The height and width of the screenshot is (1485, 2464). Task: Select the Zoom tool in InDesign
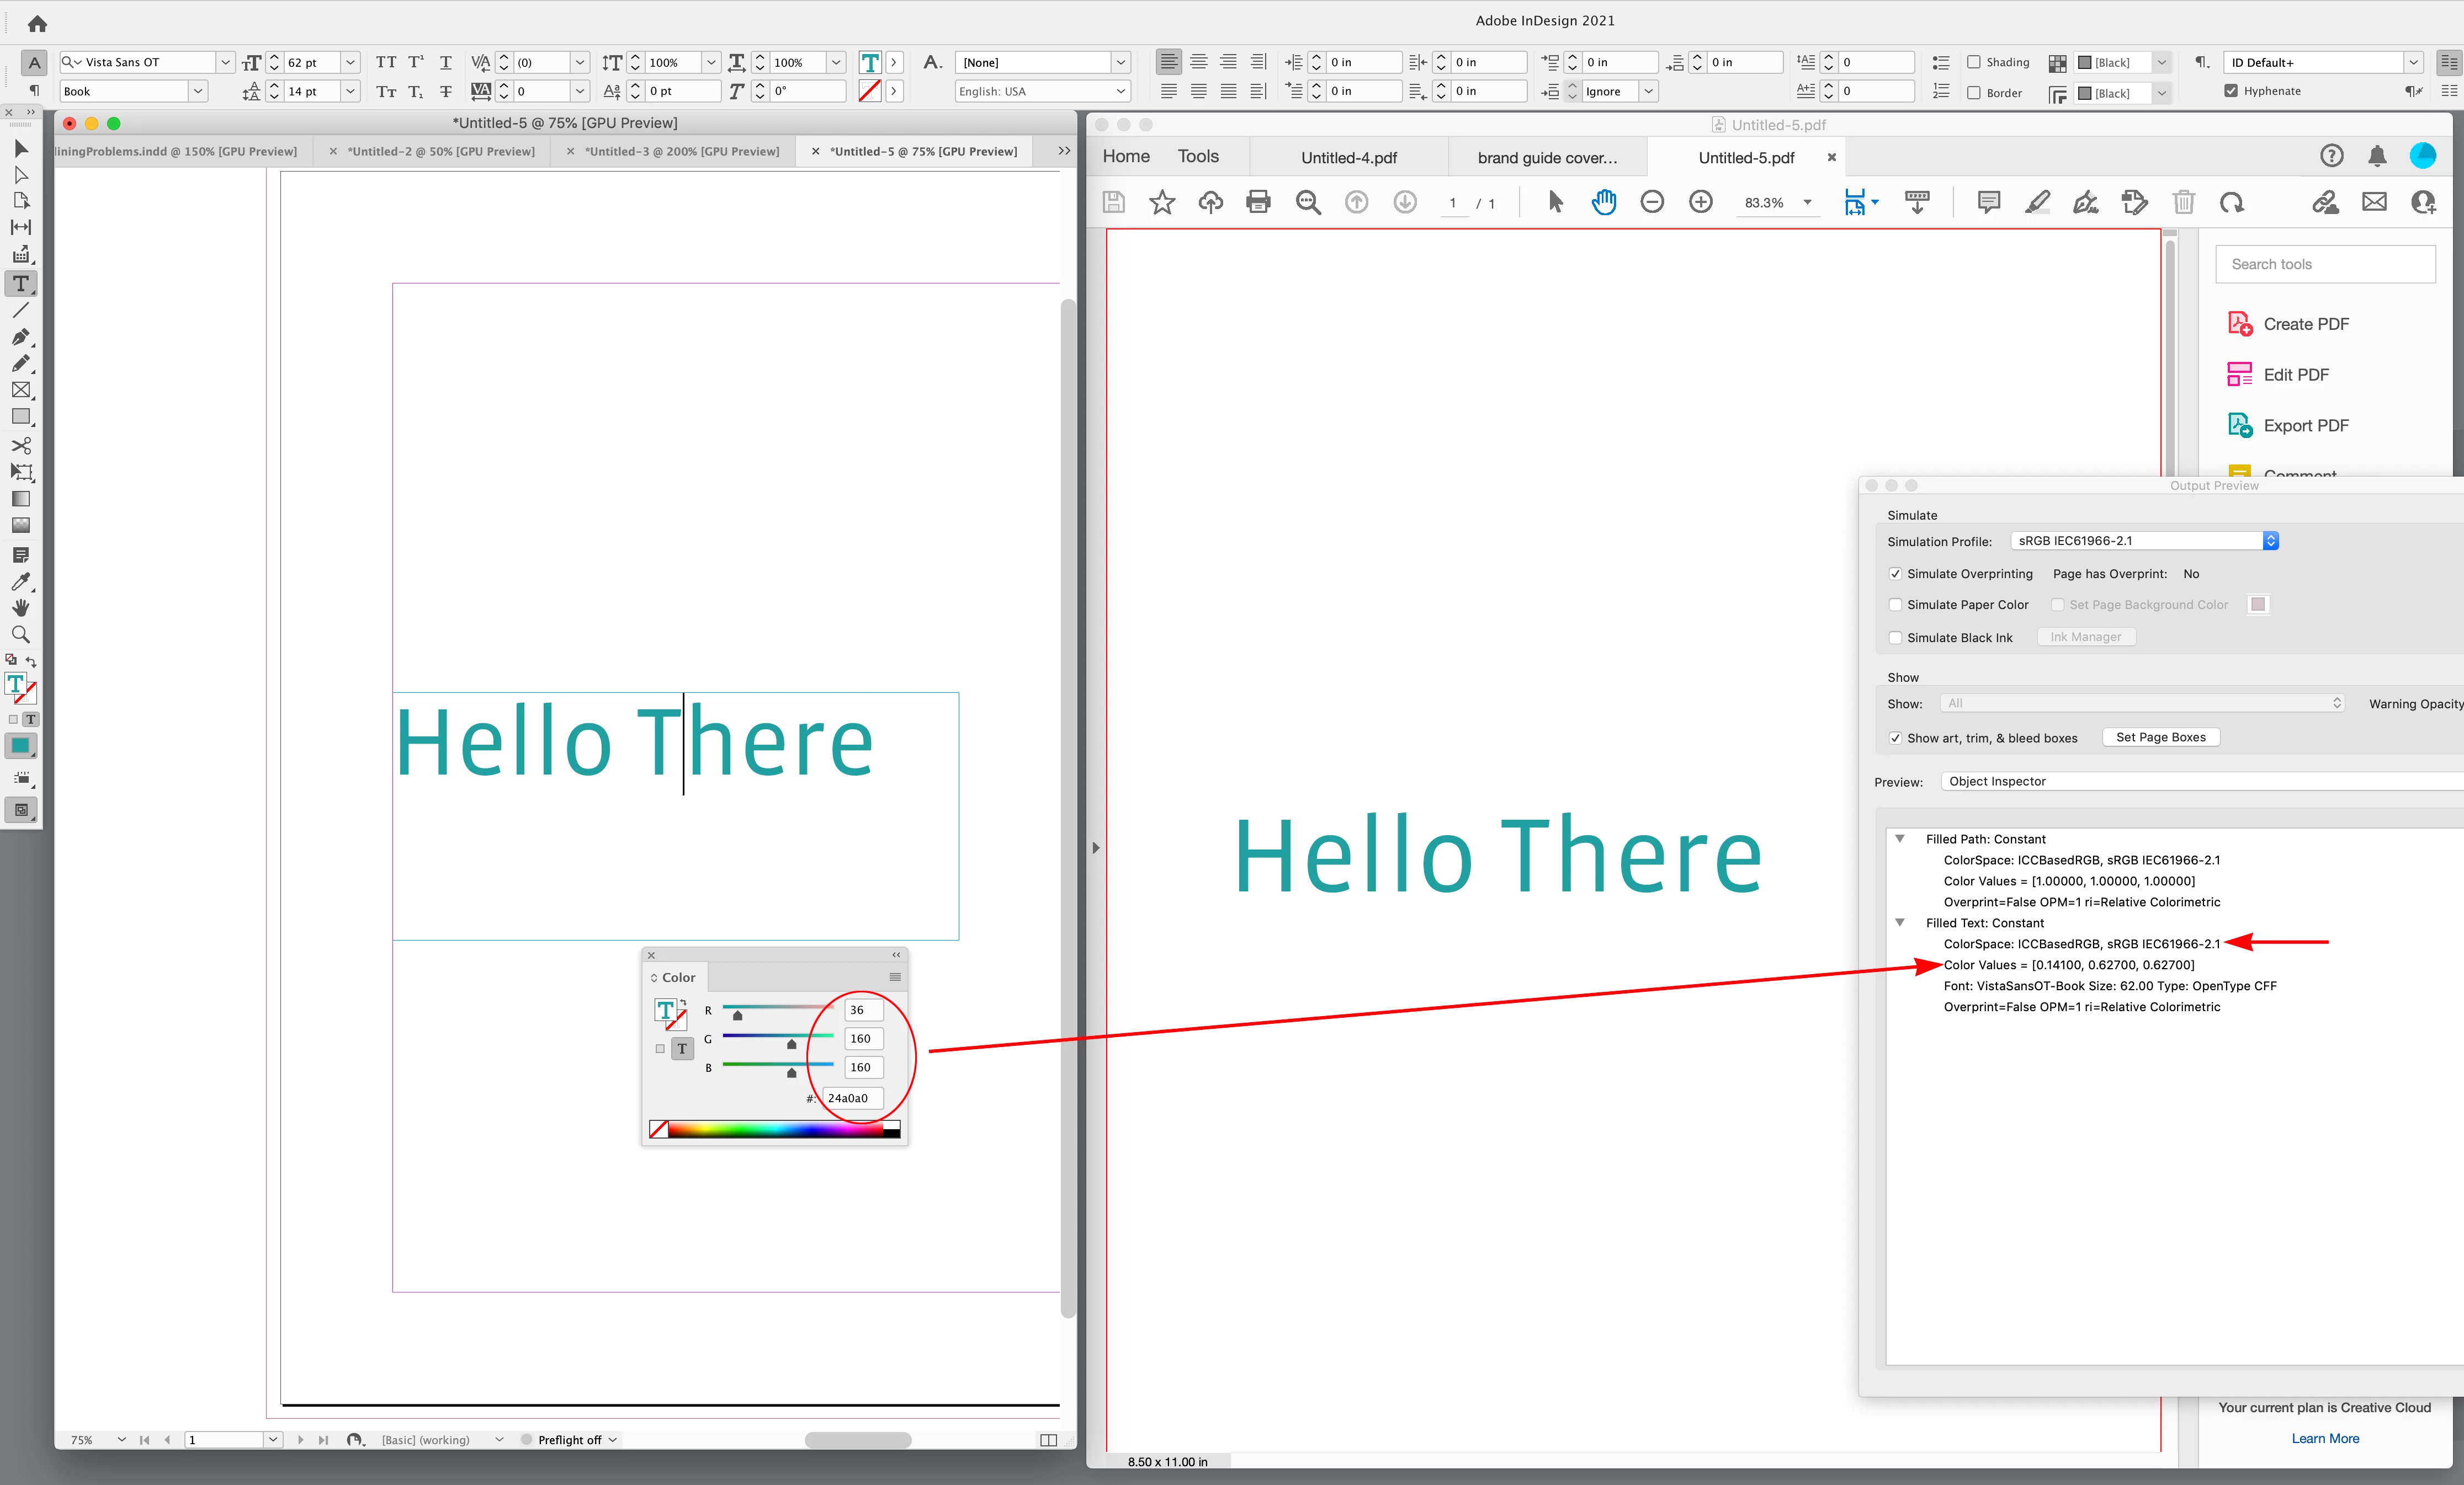[x=21, y=634]
